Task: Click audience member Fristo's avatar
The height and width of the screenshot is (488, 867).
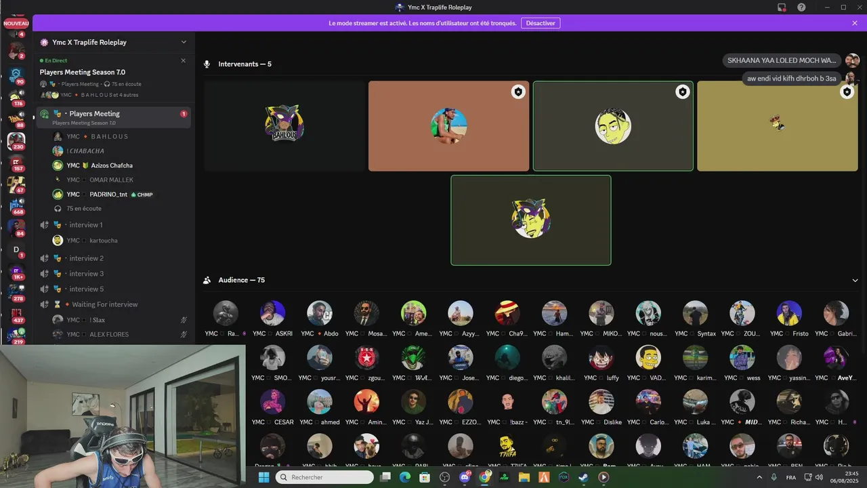Action: point(789,313)
